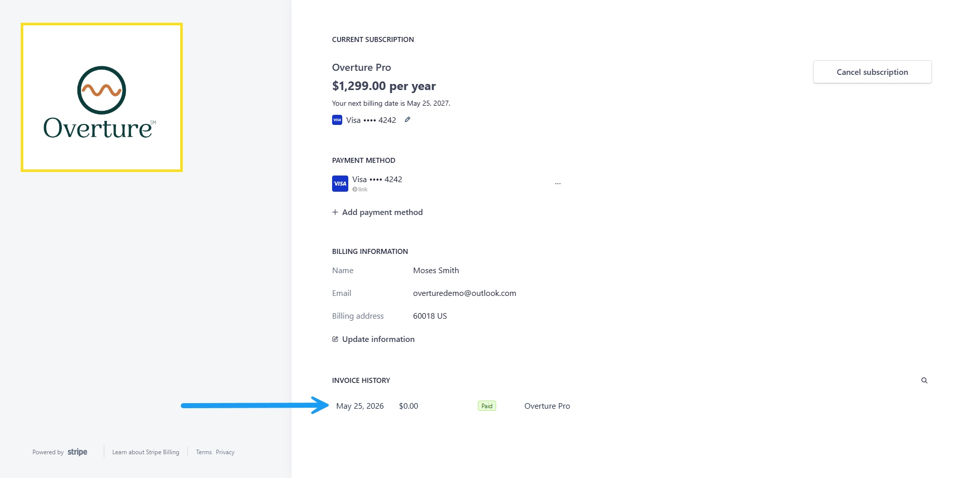Screen dimensions: 972x478
Task: Click the Powered by Stripe logo
Action: click(x=60, y=452)
